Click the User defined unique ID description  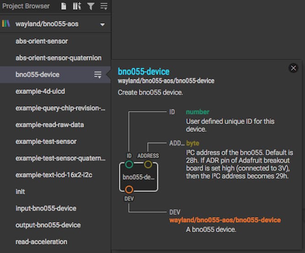(x=230, y=125)
